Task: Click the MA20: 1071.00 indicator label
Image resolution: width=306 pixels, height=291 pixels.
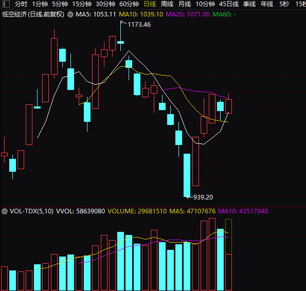Action: pos(188,14)
